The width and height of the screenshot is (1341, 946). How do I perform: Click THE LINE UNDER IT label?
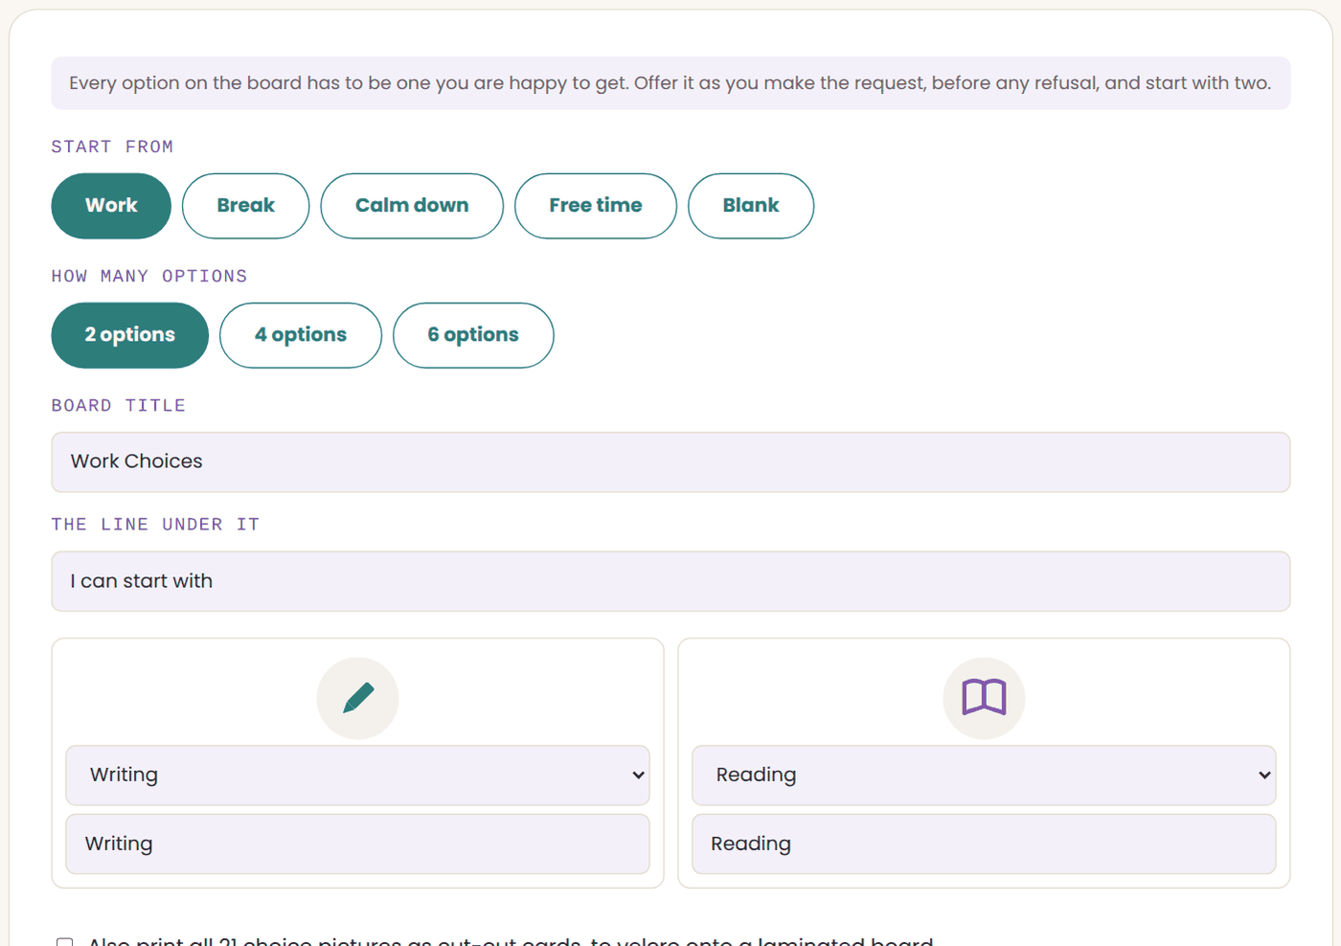point(155,525)
